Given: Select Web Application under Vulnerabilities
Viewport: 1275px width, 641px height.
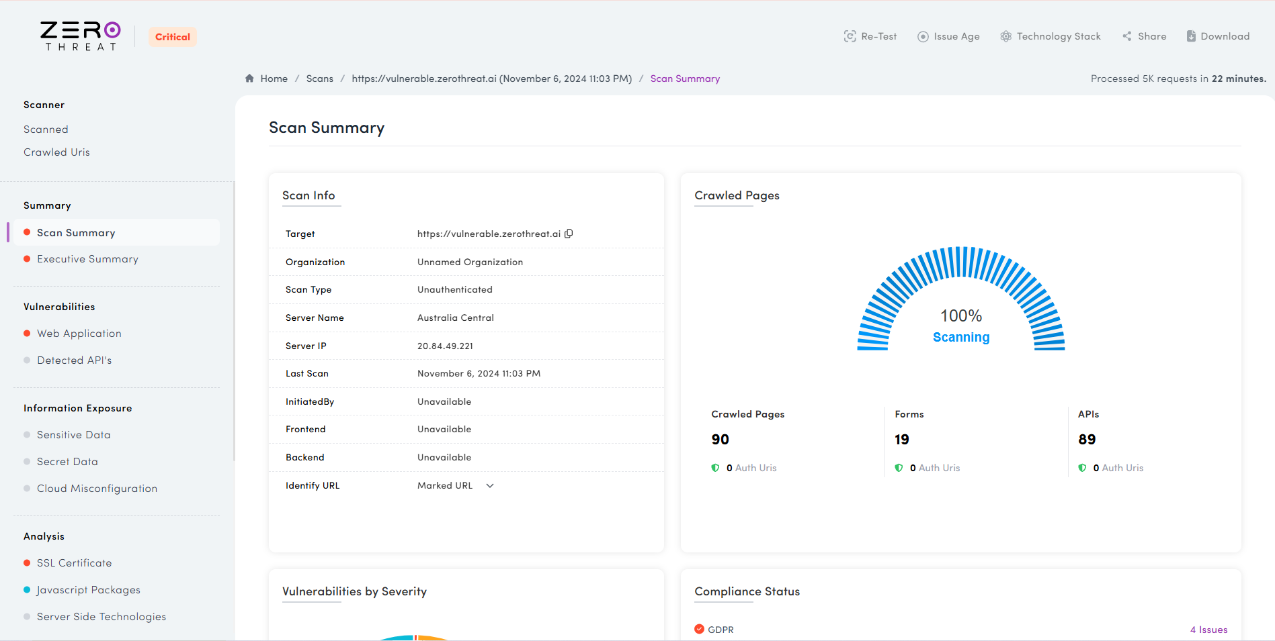Looking at the screenshot, I should [79, 333].
